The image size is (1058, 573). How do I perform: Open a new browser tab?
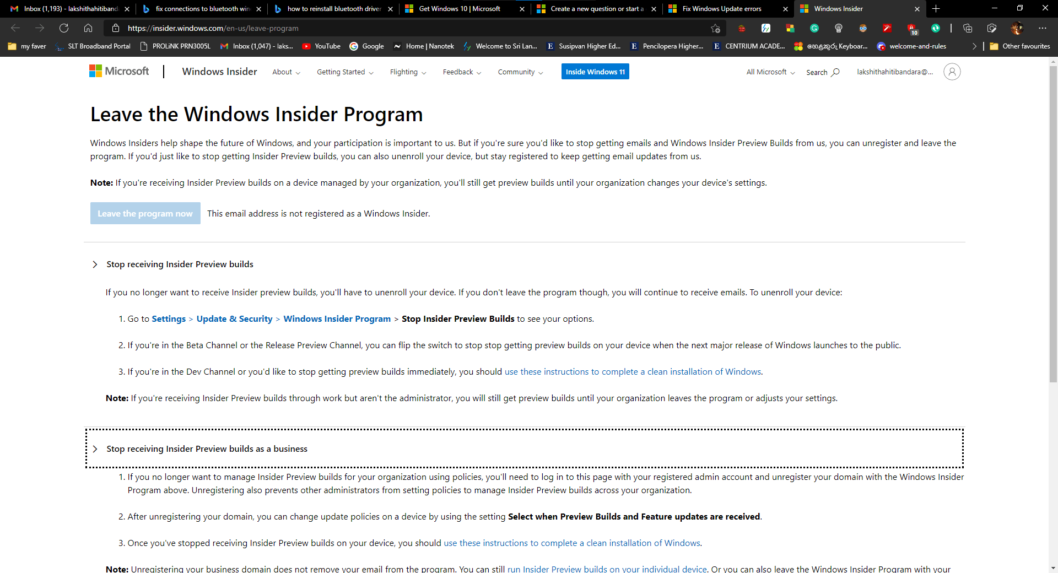936,9
